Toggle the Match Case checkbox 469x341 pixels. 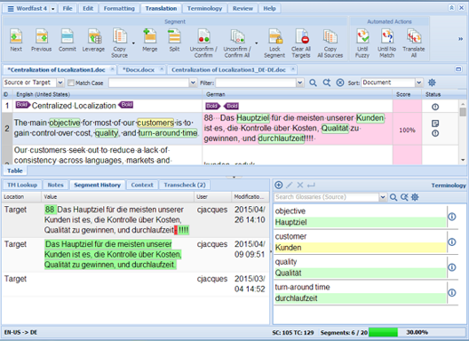pyautogui.click(x=71, y=83)
